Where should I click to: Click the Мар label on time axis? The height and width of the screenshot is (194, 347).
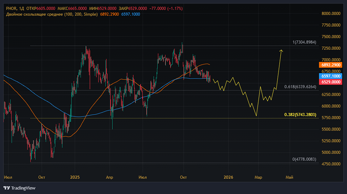pyautogui.click(x=258, y=177)
